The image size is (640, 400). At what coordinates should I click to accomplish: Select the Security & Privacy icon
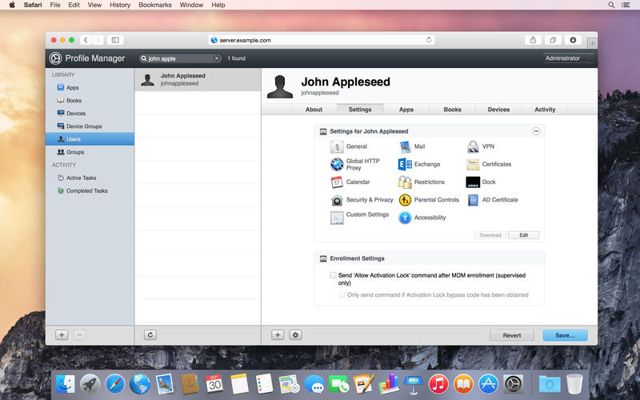[337, 200]
